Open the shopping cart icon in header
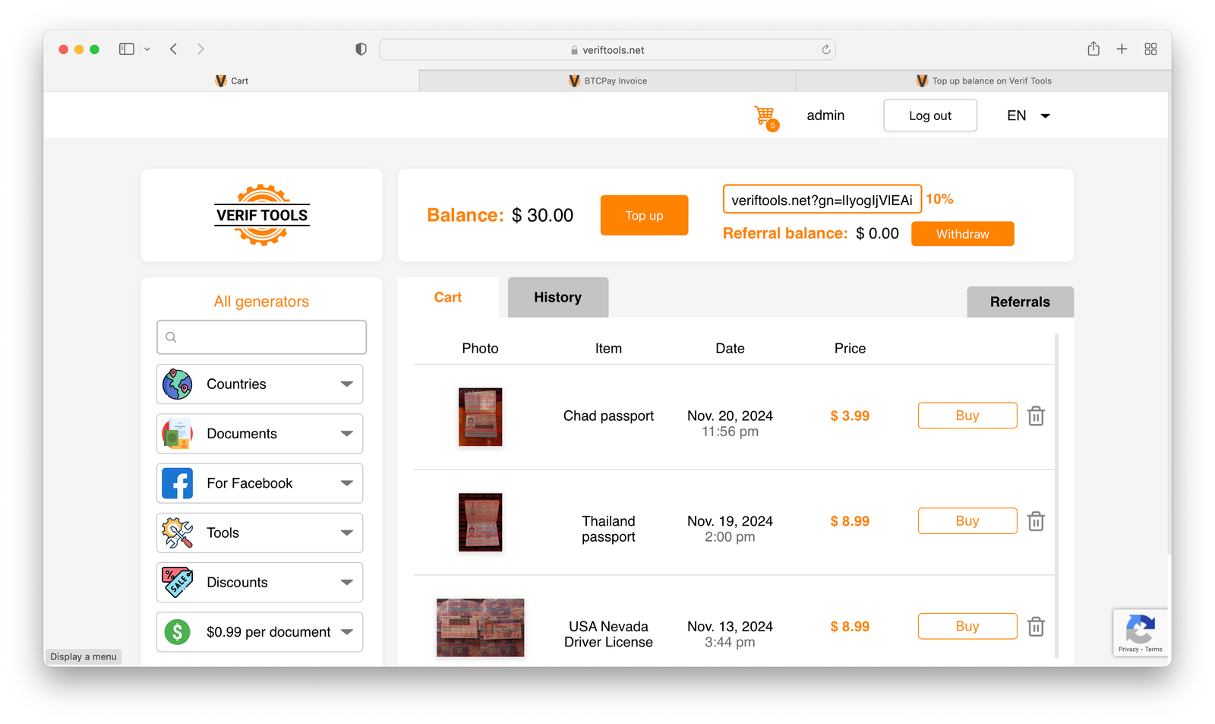The height and width of the screenshot is (724, 1215). (765, 116)
